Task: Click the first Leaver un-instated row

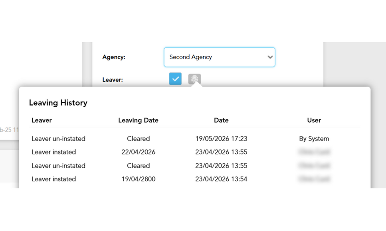Action: [x=194, y=139]
